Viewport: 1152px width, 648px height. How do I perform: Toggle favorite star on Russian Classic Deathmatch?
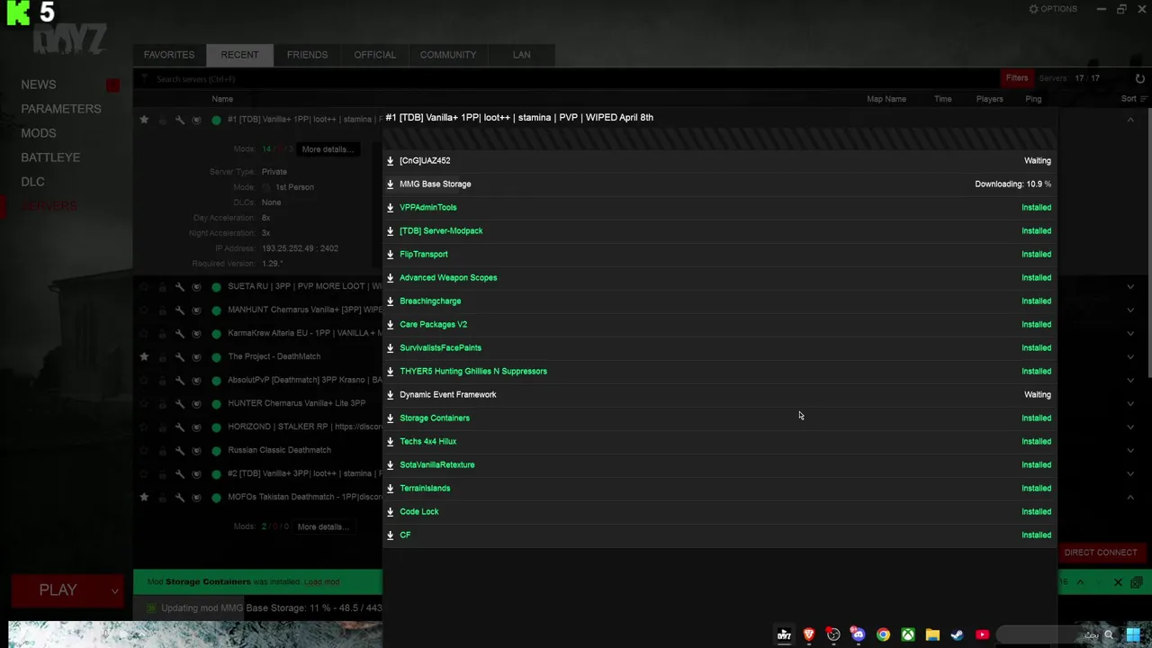(x=144, y=450)
